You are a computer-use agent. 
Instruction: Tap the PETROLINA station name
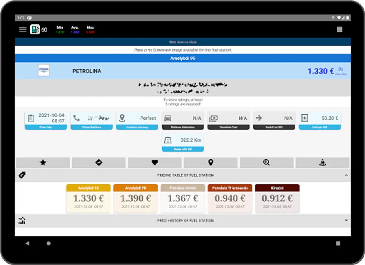coord(87,71)
